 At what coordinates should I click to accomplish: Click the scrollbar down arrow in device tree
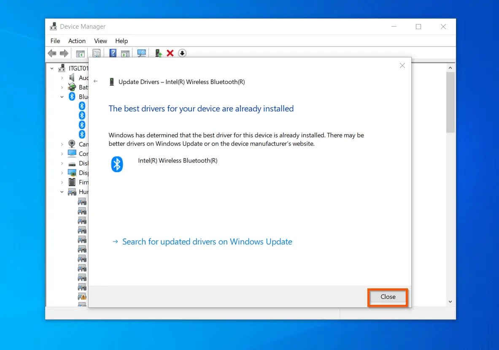pyautogui.click(x=450, y=301)
